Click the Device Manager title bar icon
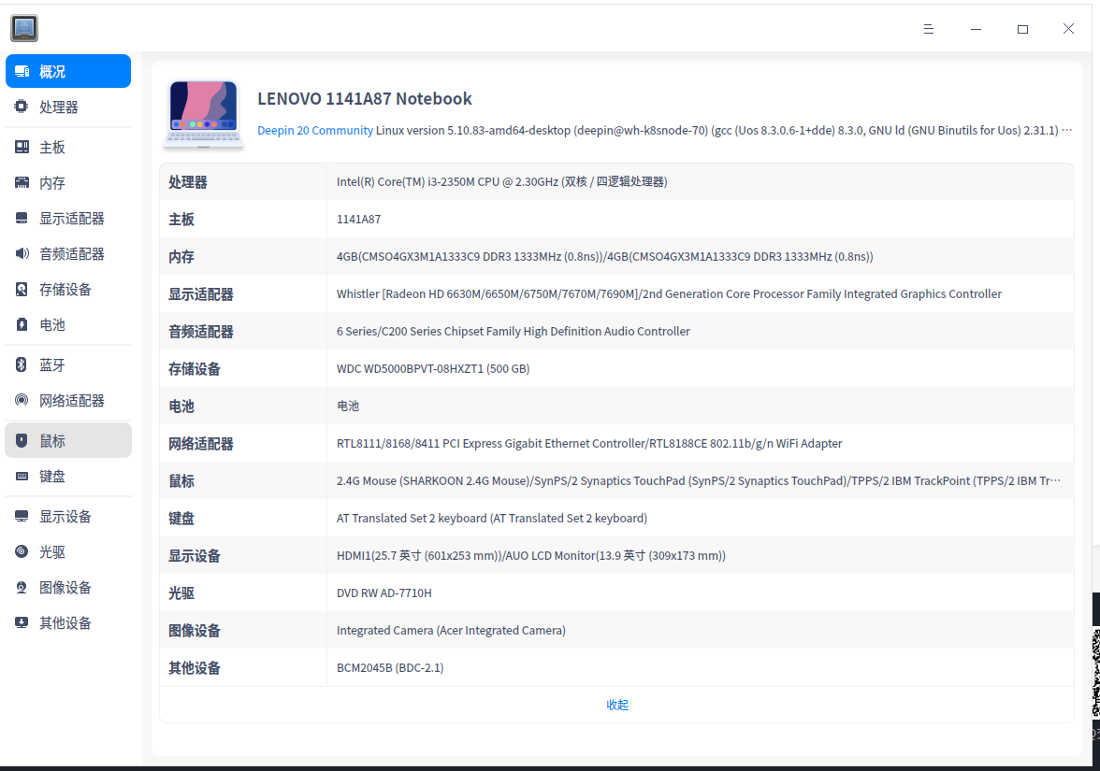 (x=23, y=28)
